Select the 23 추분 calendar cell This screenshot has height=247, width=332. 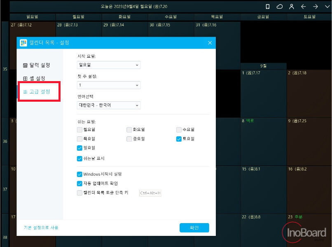click(309, 230)
